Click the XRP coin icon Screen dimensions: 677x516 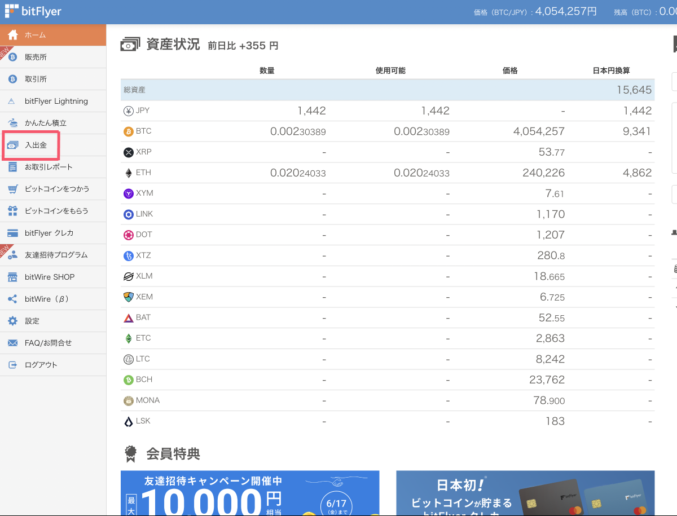click(x=129, y=152)
